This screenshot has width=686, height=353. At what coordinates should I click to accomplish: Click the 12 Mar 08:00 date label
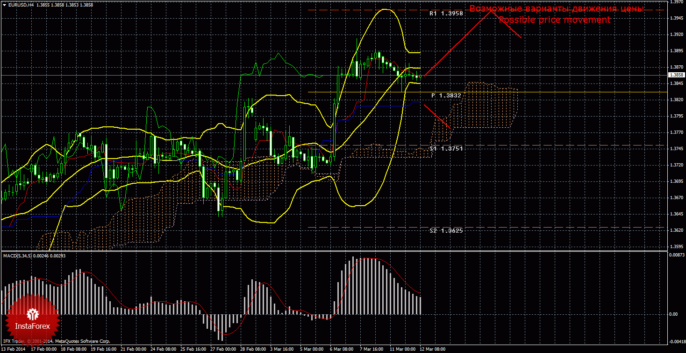coord(431,349)
